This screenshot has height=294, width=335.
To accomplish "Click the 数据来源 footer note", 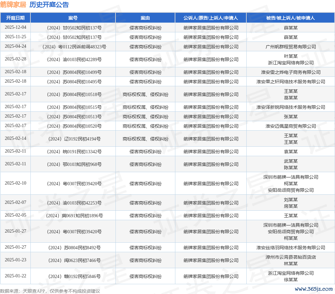I will click(x=50, y=291).
